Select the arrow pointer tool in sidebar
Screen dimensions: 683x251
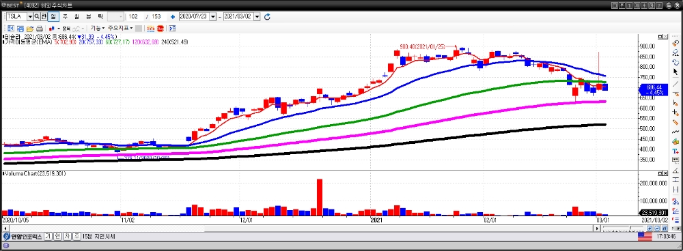pyautogui.click(x=675, y=72)
